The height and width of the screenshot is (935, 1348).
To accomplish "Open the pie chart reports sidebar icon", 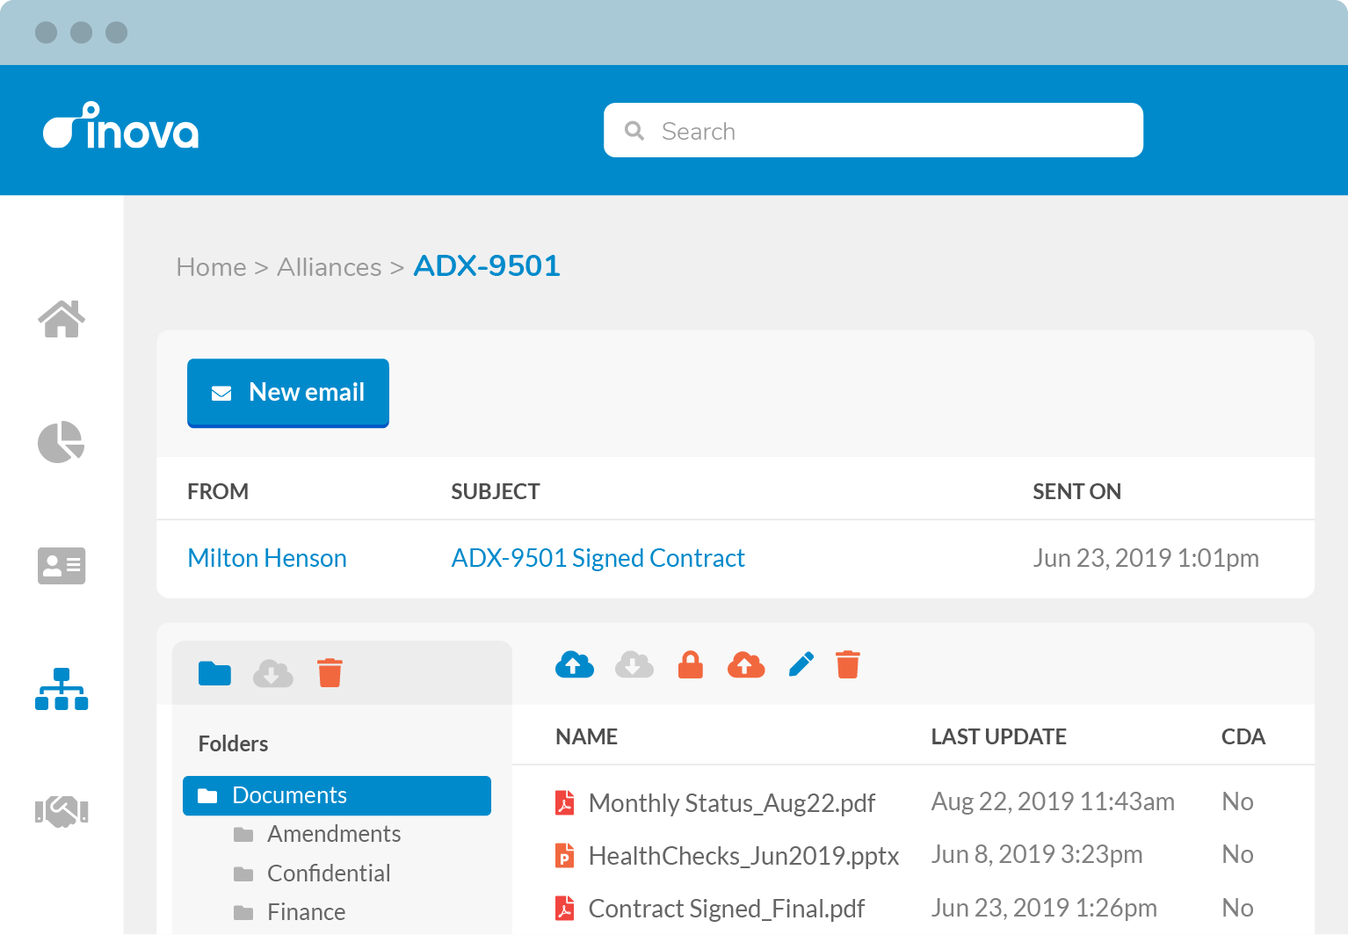I will coord(62,442).
